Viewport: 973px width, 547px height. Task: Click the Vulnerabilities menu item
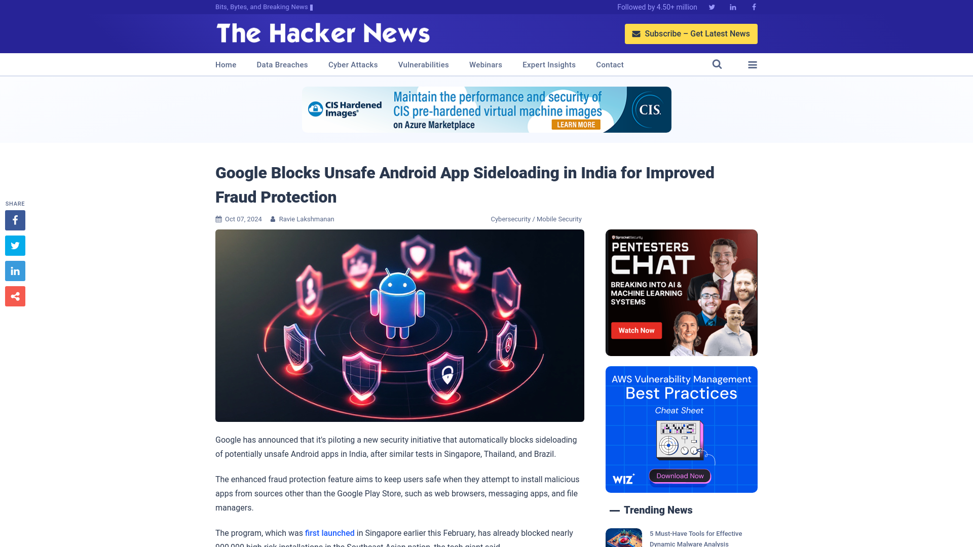[x=424, y=65]
